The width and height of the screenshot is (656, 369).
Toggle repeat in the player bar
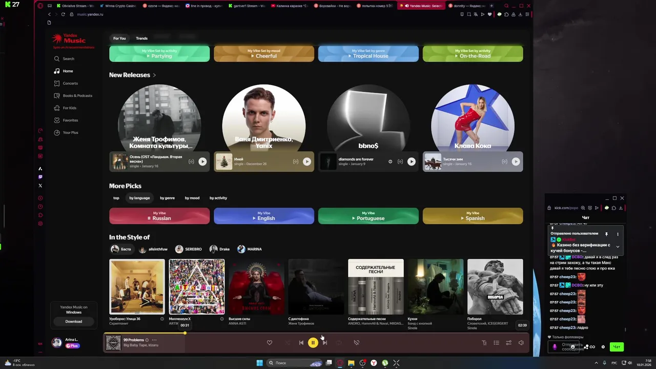339,342
